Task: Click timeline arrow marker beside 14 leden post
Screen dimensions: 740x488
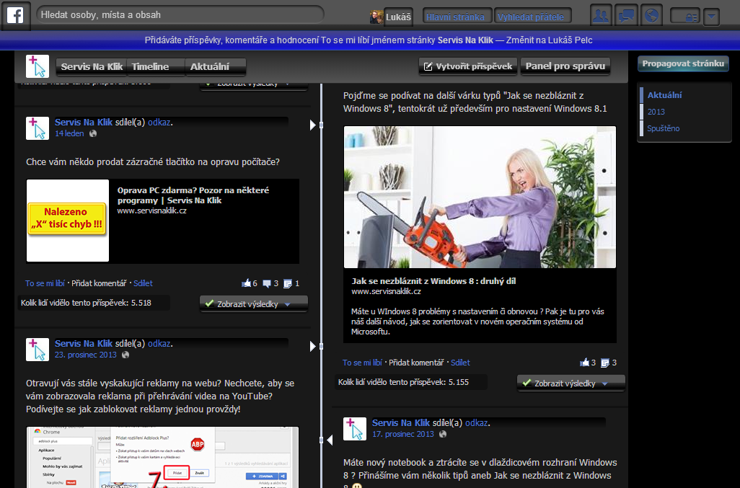Action: click(312, 125)
